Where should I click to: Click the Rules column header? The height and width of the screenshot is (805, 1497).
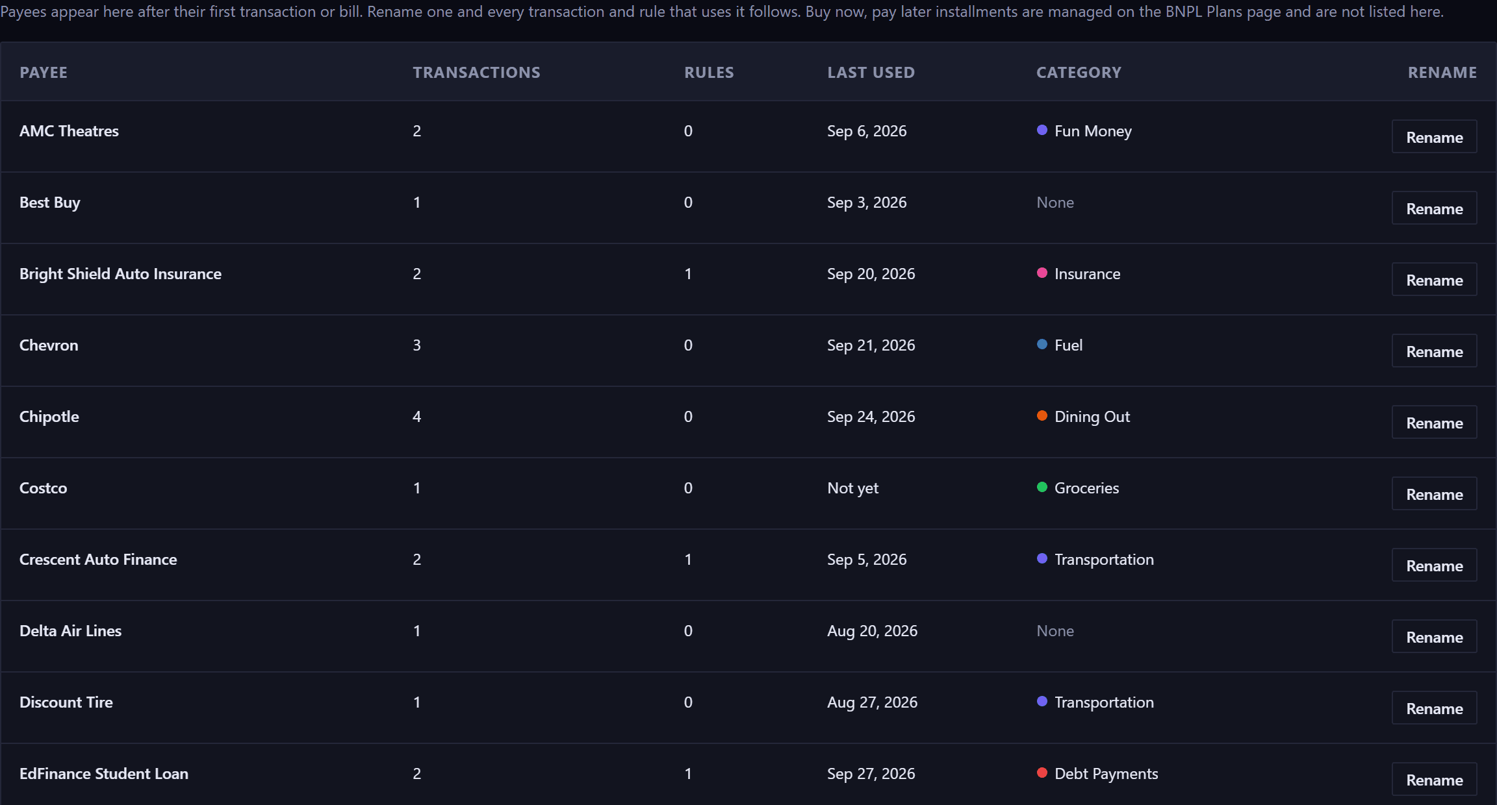coord(709,73)
